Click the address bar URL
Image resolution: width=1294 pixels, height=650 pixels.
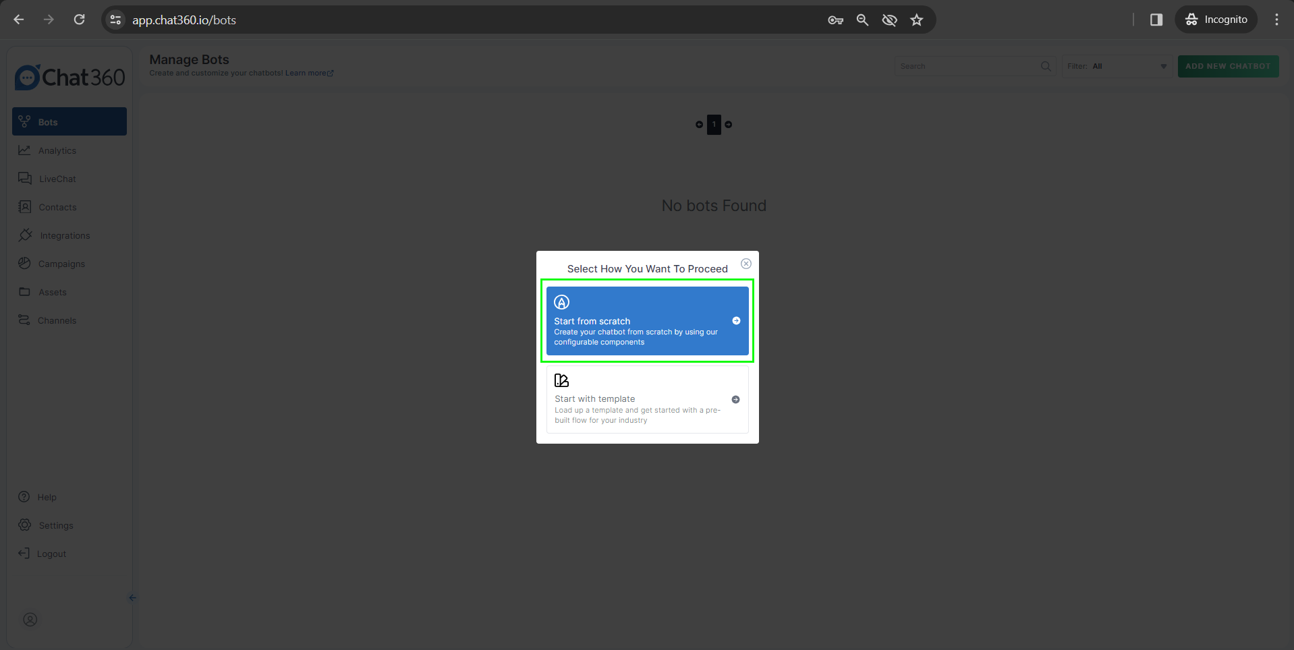(184, 20)
